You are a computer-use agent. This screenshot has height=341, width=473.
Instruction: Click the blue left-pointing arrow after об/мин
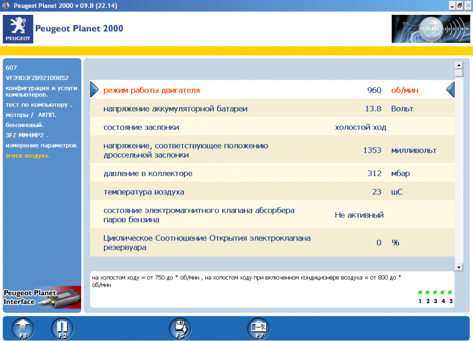450,90
